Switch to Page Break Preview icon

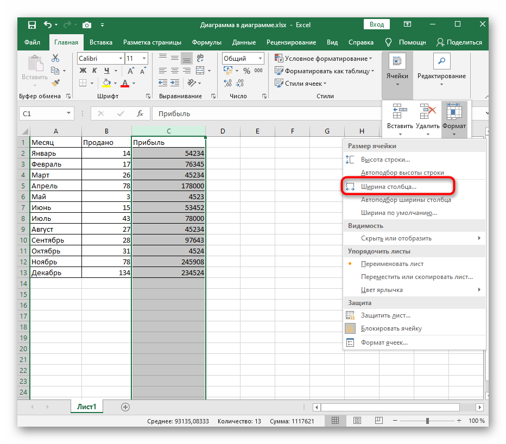[378, 421]
